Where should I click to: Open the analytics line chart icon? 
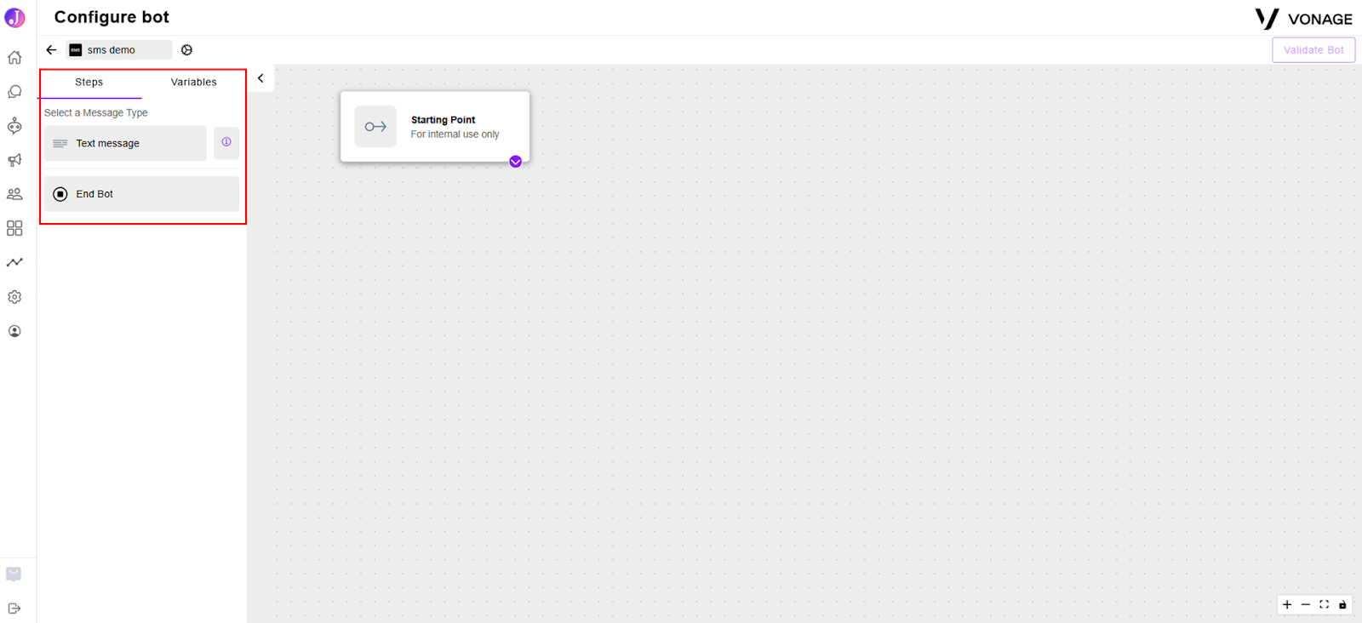click(x=14, y=262)
